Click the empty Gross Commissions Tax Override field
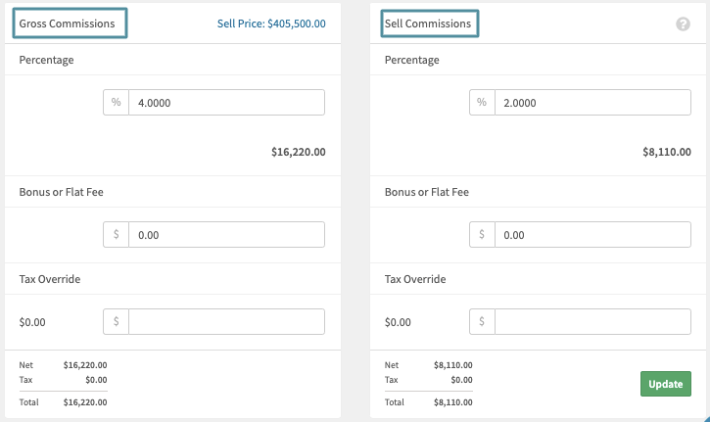 pyautogui.click(x=226, y=322)
